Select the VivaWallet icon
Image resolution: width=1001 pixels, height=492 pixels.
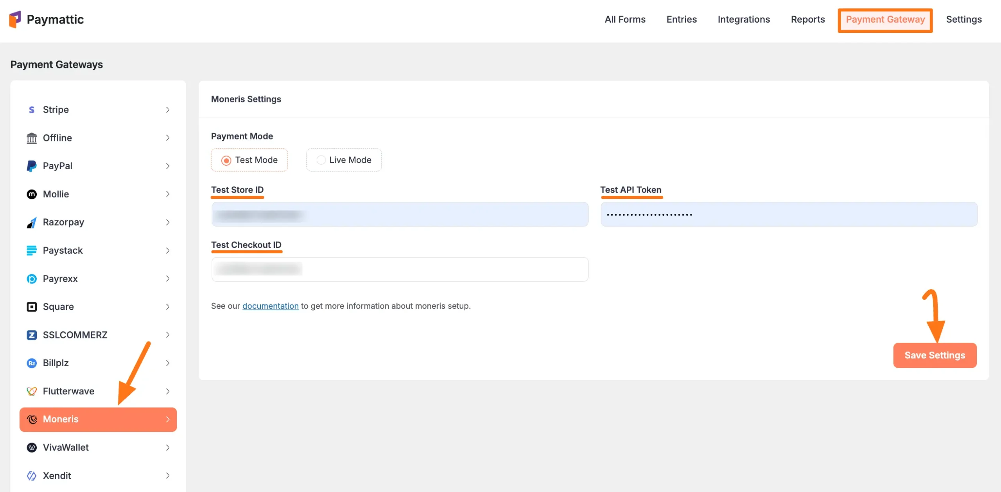[31, 447]
